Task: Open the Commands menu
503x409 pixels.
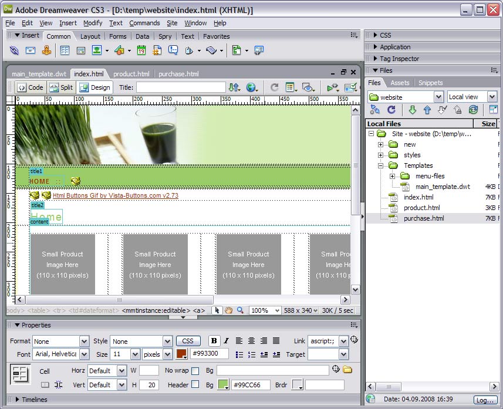Action: pyautogui.click(x=144, y=23)
